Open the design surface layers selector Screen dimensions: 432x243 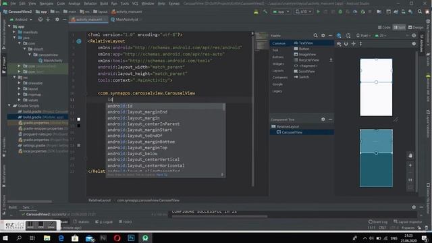click(339, 36)
